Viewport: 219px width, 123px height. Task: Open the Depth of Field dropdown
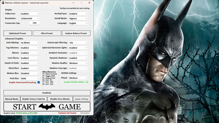coord(30,63)
